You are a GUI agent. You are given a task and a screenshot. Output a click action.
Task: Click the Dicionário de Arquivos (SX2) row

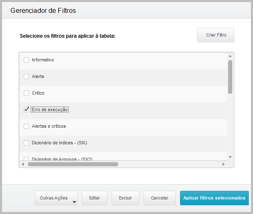[x=62, y=158]
